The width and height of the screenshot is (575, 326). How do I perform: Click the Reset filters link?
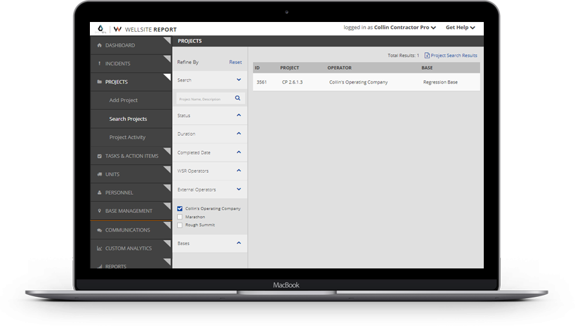(x=235, y=62)
